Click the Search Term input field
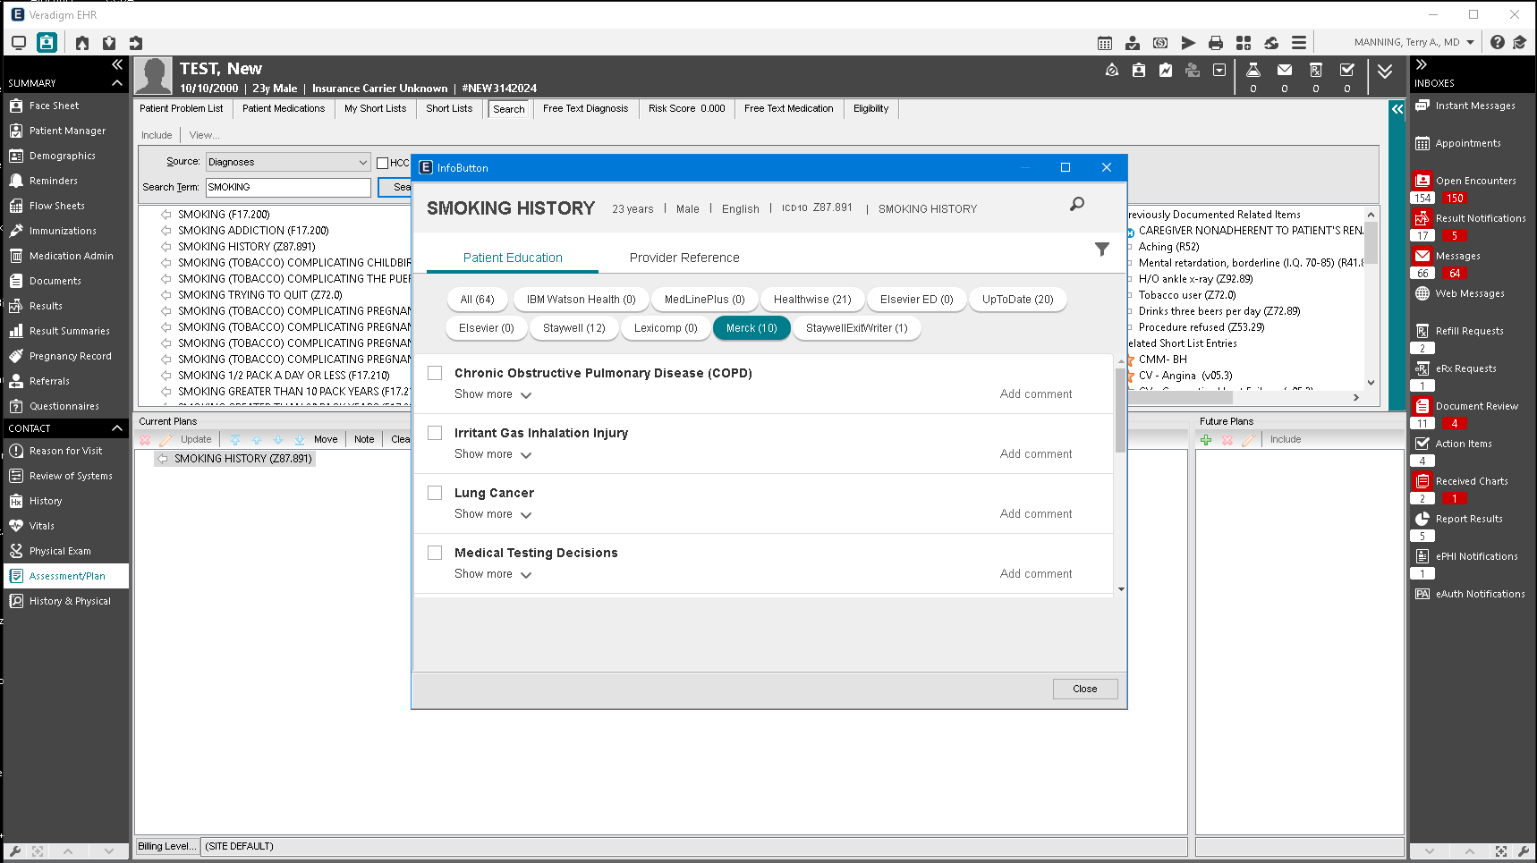 [x=288, y=187]
